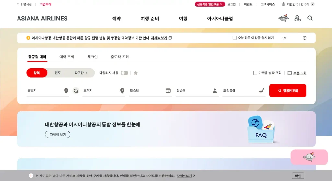The width and height of the screenshot is (332, 181).
Task: Open the 아시아나클럽 main menu
Action: pyautogui.click(x=220, y=19)
